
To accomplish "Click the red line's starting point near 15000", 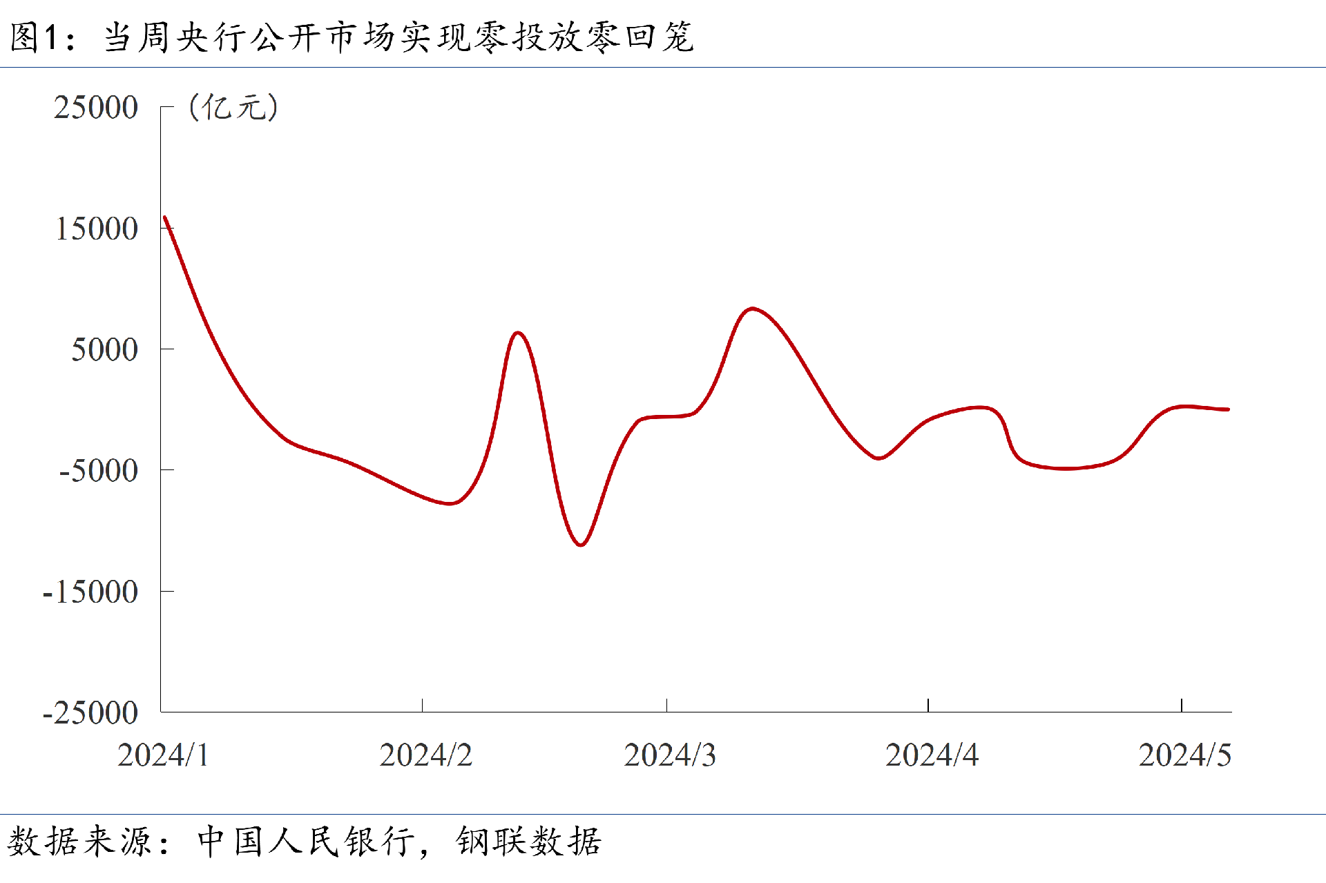I will tap(165, 218).
